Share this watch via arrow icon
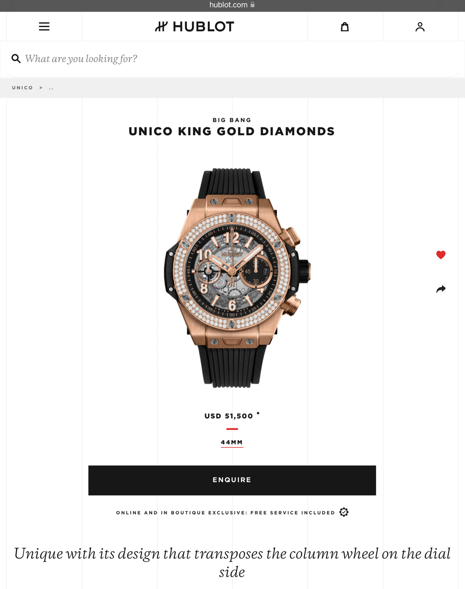 pos(441,289)
